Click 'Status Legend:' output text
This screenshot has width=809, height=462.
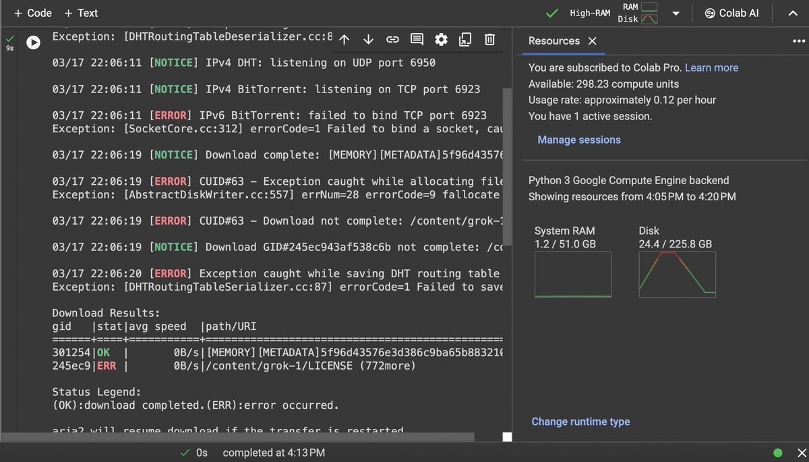point(96,392)
